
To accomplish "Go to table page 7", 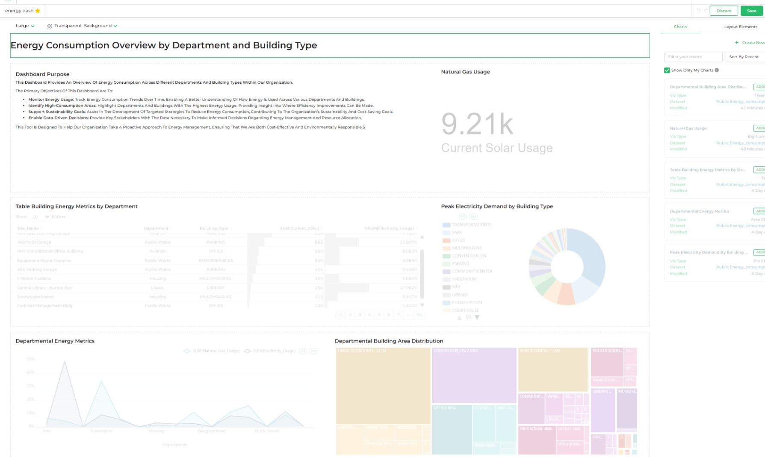I will tap(399, 315).
